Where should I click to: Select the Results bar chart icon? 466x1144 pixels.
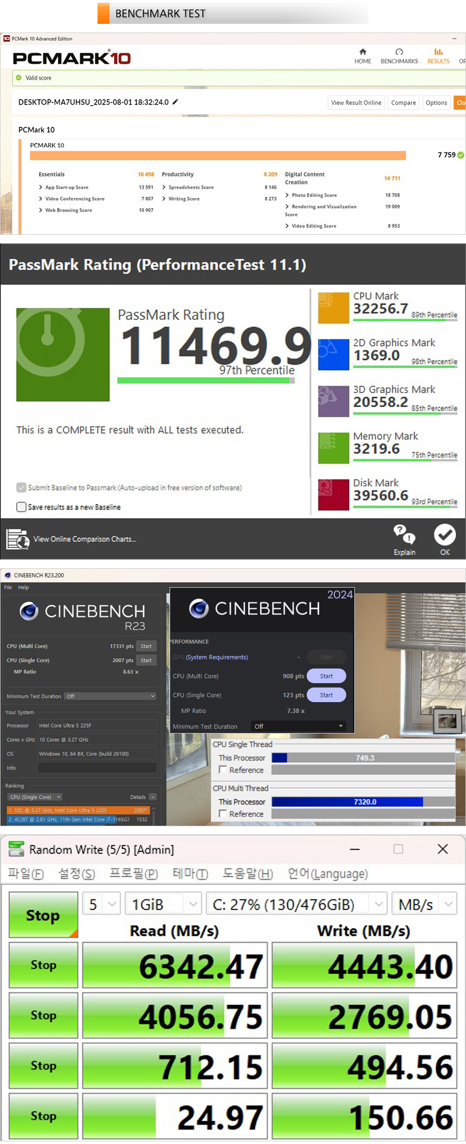click(438, 52)
